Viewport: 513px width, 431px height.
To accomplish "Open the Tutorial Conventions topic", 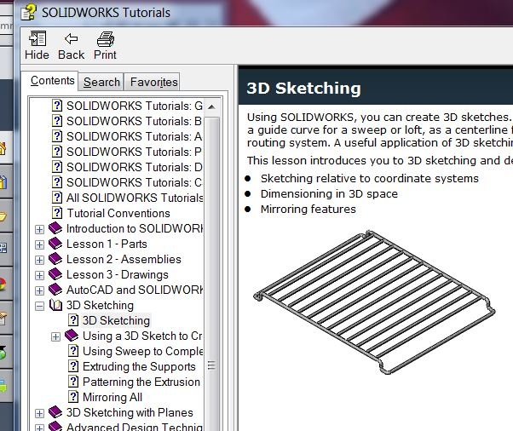I will pos(118,213).
